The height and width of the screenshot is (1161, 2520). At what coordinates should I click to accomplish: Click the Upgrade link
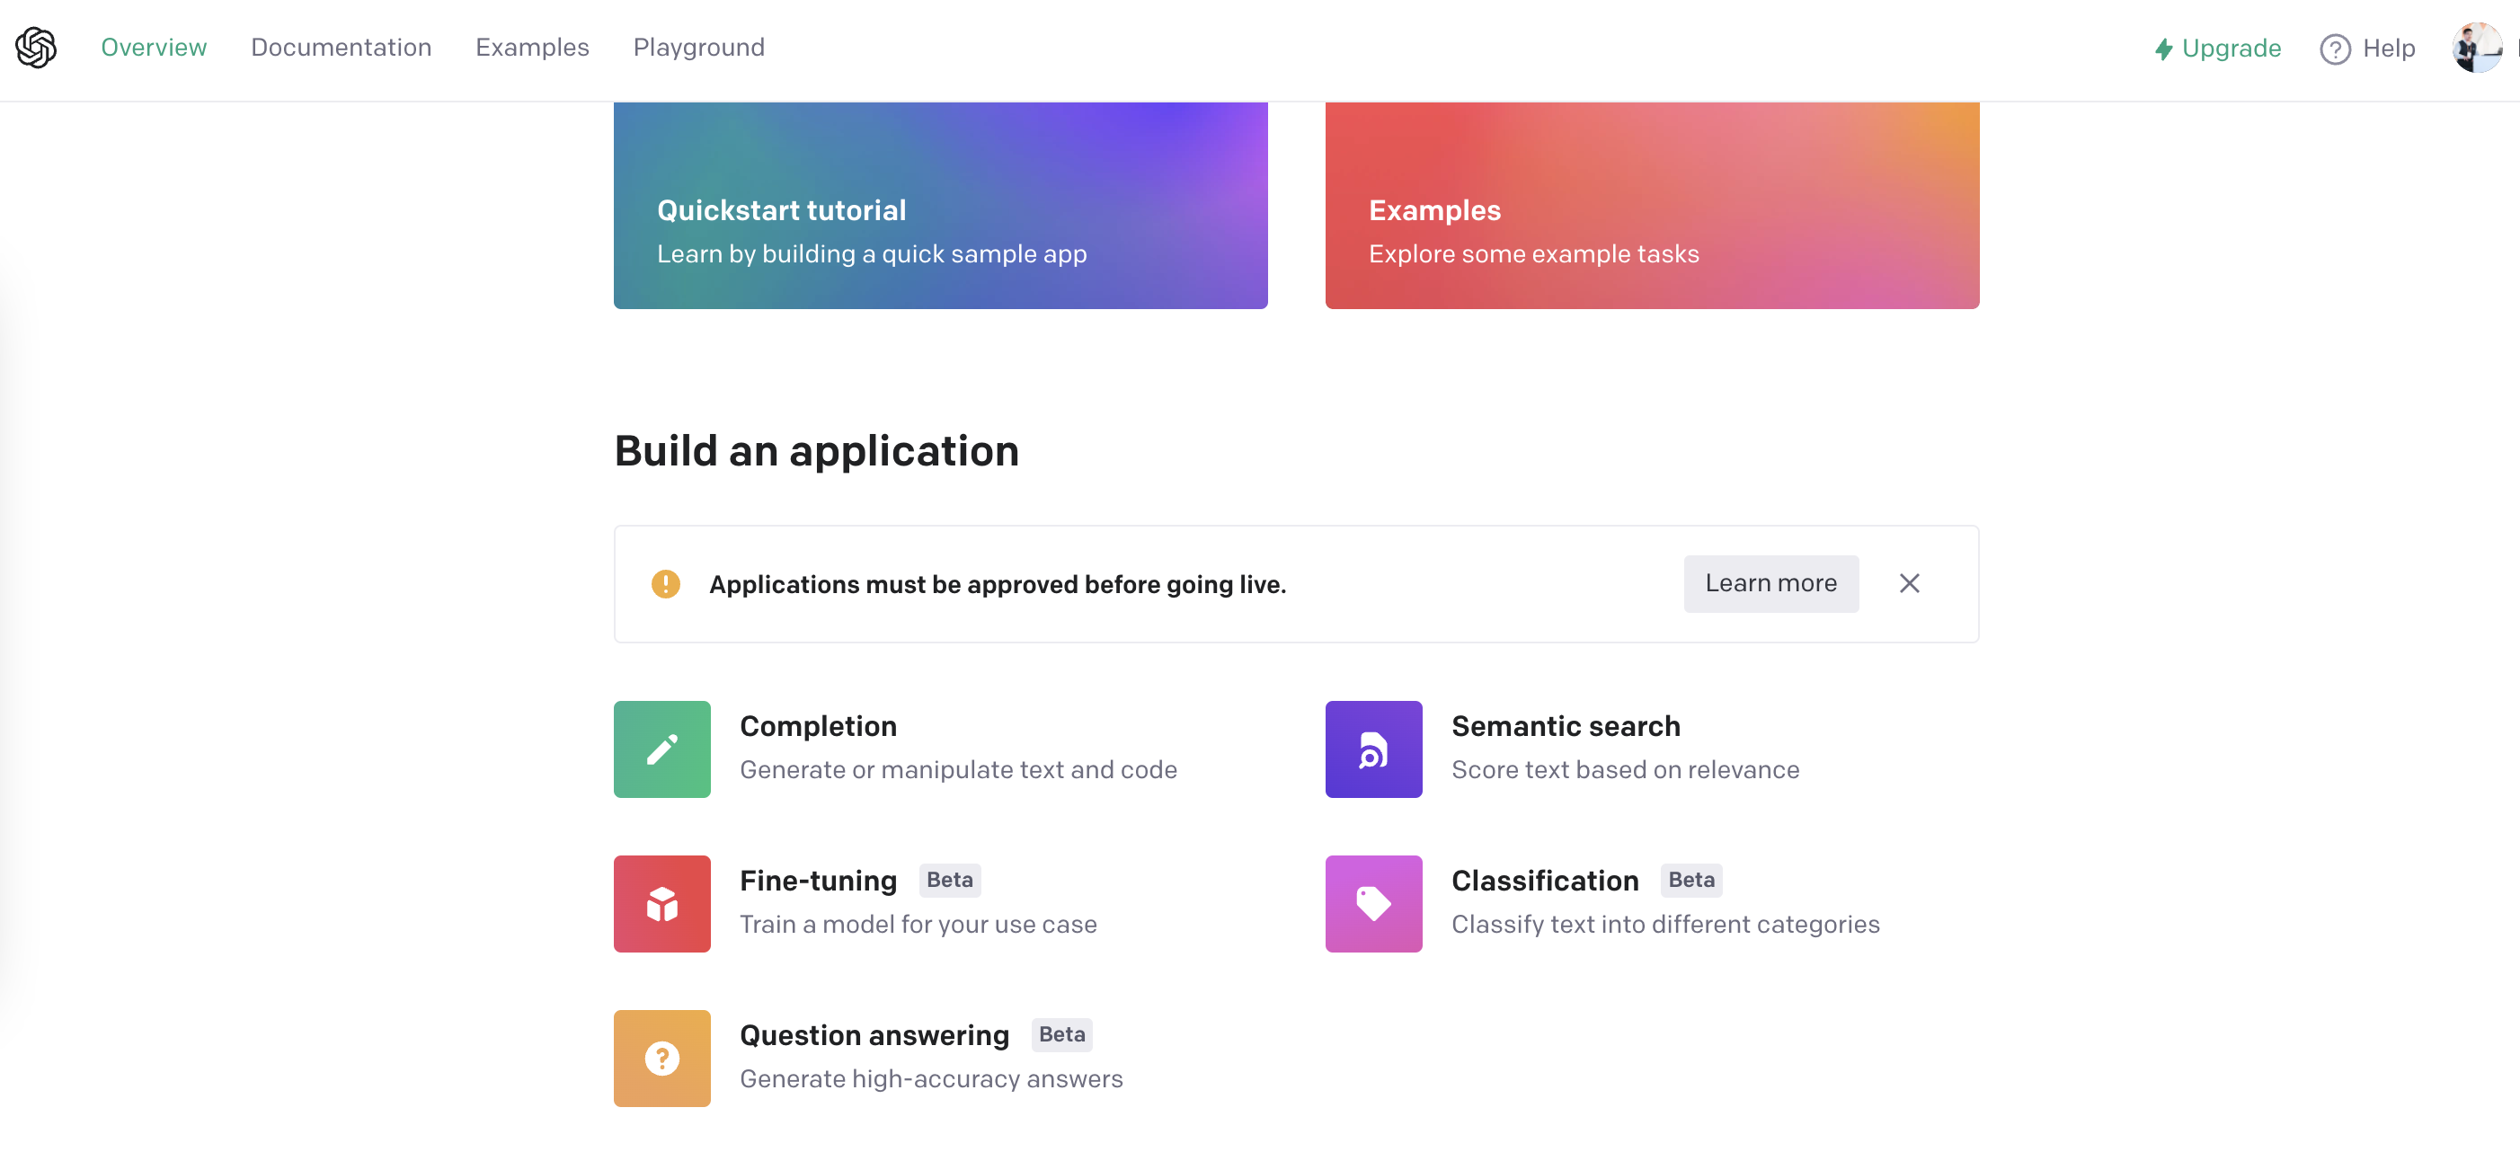click(x=2217, y=48)
